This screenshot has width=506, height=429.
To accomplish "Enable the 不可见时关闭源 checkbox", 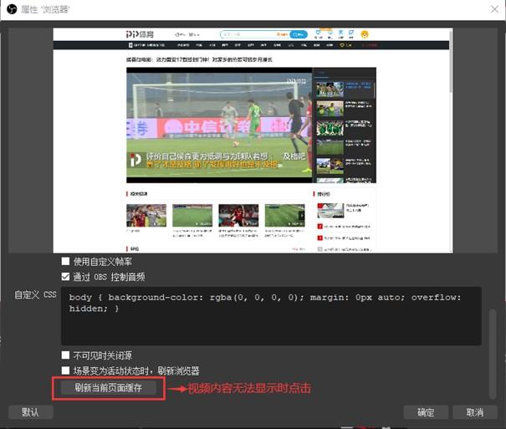I will point(65,355).
